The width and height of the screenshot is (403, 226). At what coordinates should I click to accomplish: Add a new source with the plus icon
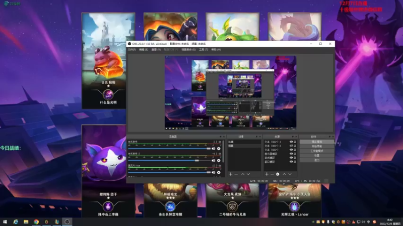266,174
